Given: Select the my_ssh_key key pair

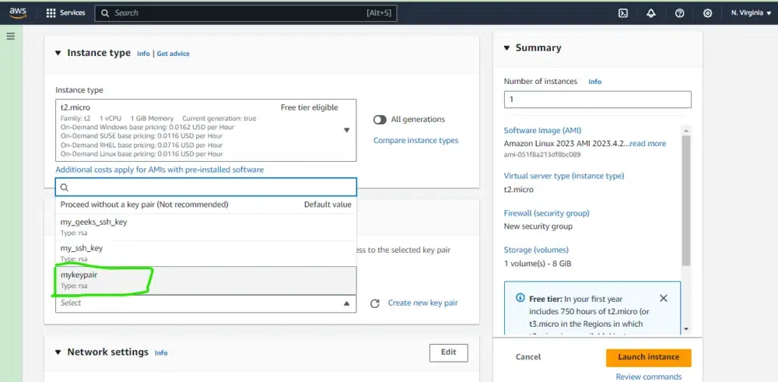Looking at the screenshot, I should [x=206, y=253].
